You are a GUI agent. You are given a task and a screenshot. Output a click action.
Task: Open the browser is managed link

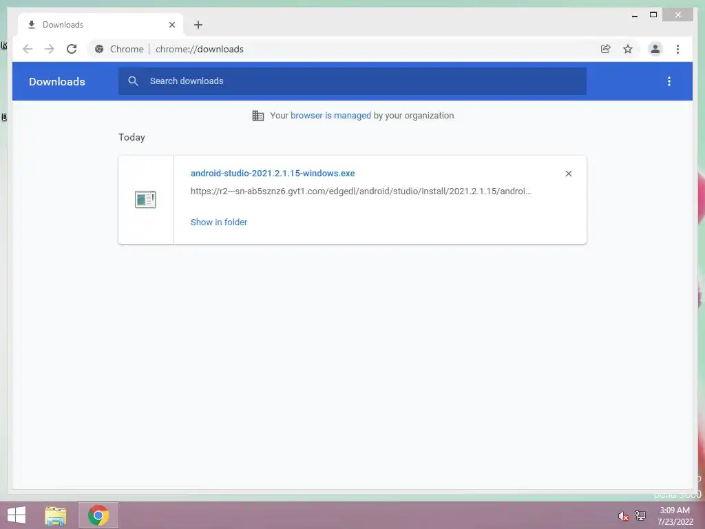point(330,116)
